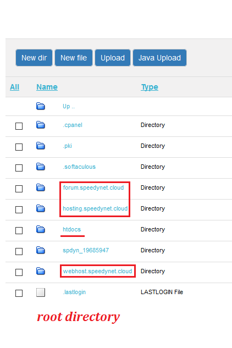Click the .softaculous folder icon
The width and height of the screenshot is (232, 348).
point(40,167)
